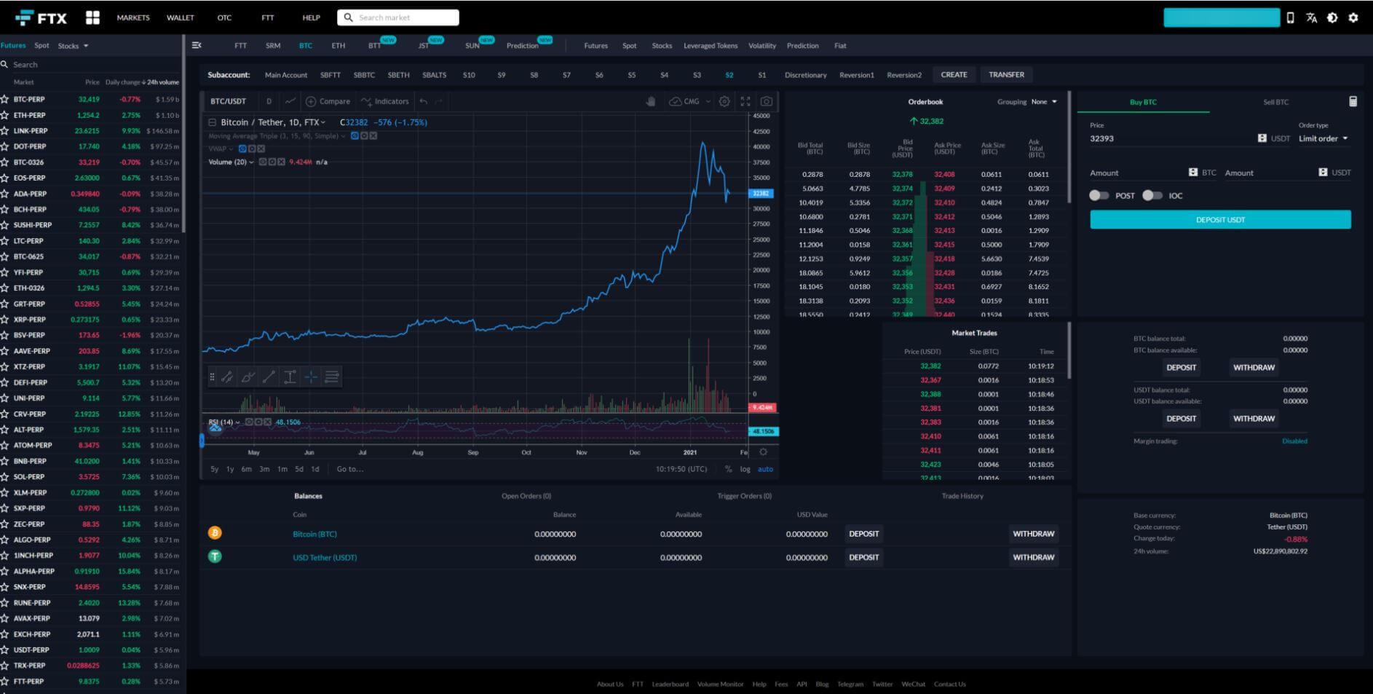The image size is (1373, 694).
Task: Expand the Bitcoin / Tether symbol legend dropdown
Action: tap(323, 122)
